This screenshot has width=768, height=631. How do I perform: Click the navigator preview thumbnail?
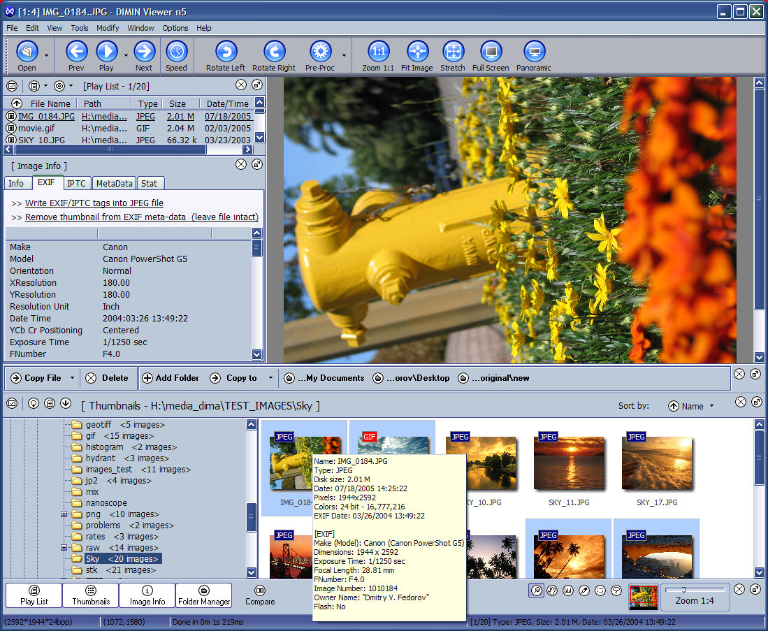tap(643, 597)
